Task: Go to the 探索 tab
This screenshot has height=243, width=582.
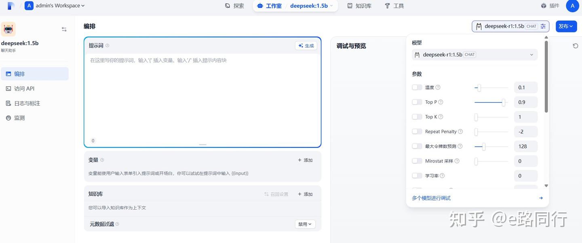Action: tap(234, 6)
